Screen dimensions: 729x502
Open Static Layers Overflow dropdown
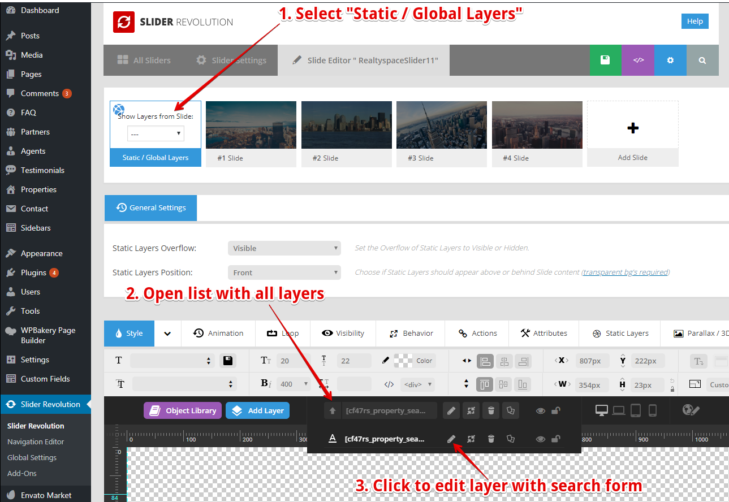coord(284,248)
